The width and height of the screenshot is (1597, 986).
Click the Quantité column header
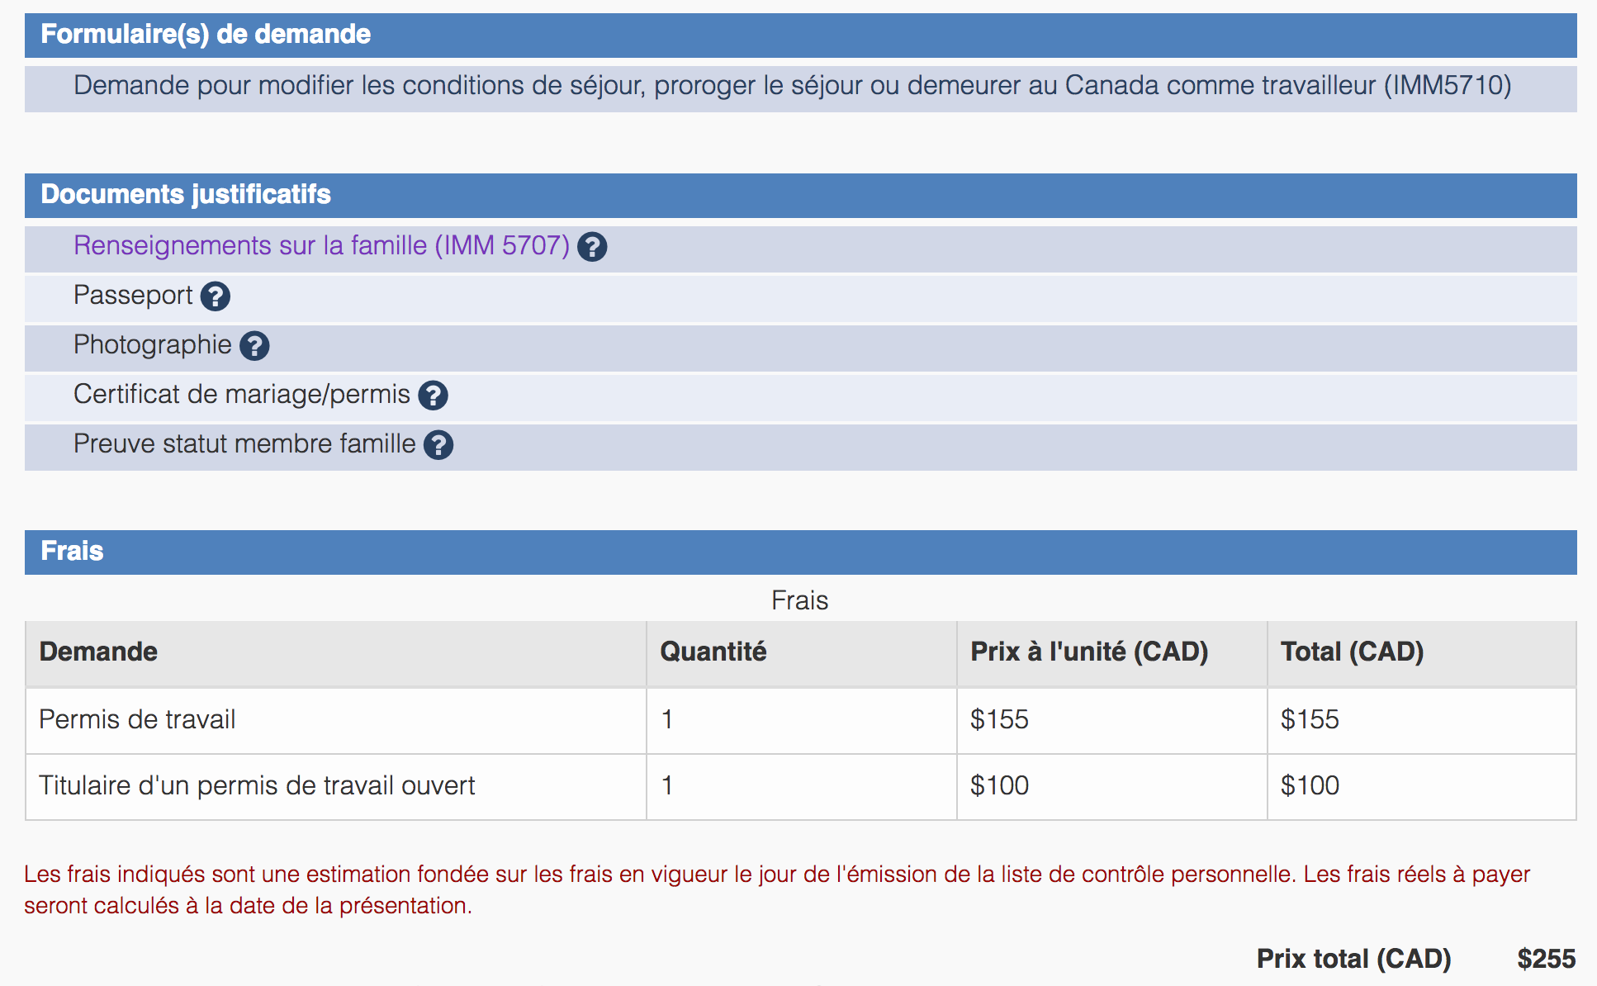[x=713, y=652]
